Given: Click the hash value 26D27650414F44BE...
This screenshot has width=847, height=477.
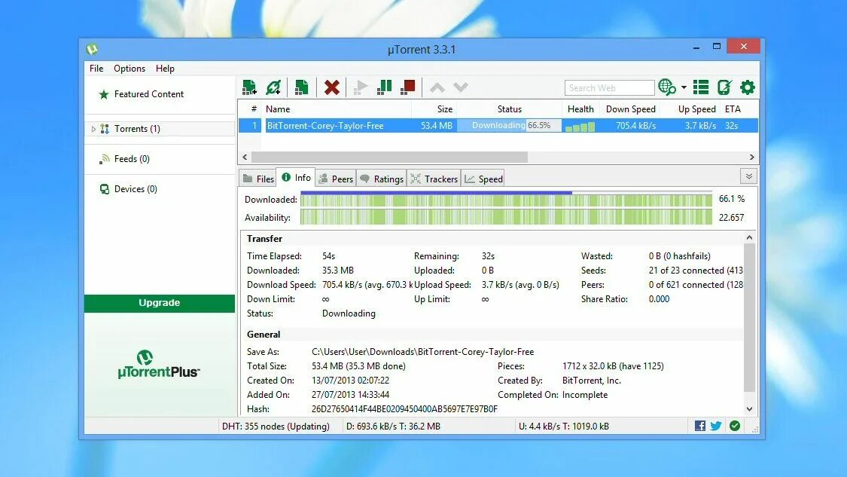Looking at the screenshot, I should (404, 409).
